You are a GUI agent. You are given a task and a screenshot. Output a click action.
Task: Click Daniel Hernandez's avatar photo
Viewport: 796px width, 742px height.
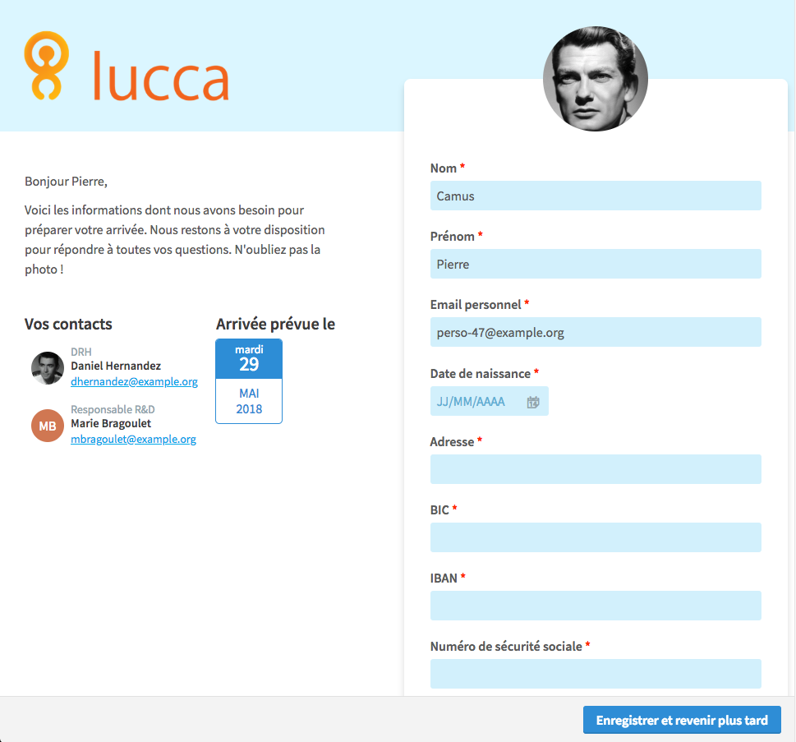click(x=48, y=368)
